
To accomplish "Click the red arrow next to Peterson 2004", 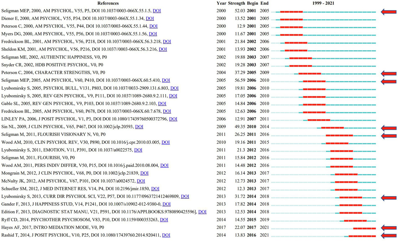I will click(x=388, y=74).
